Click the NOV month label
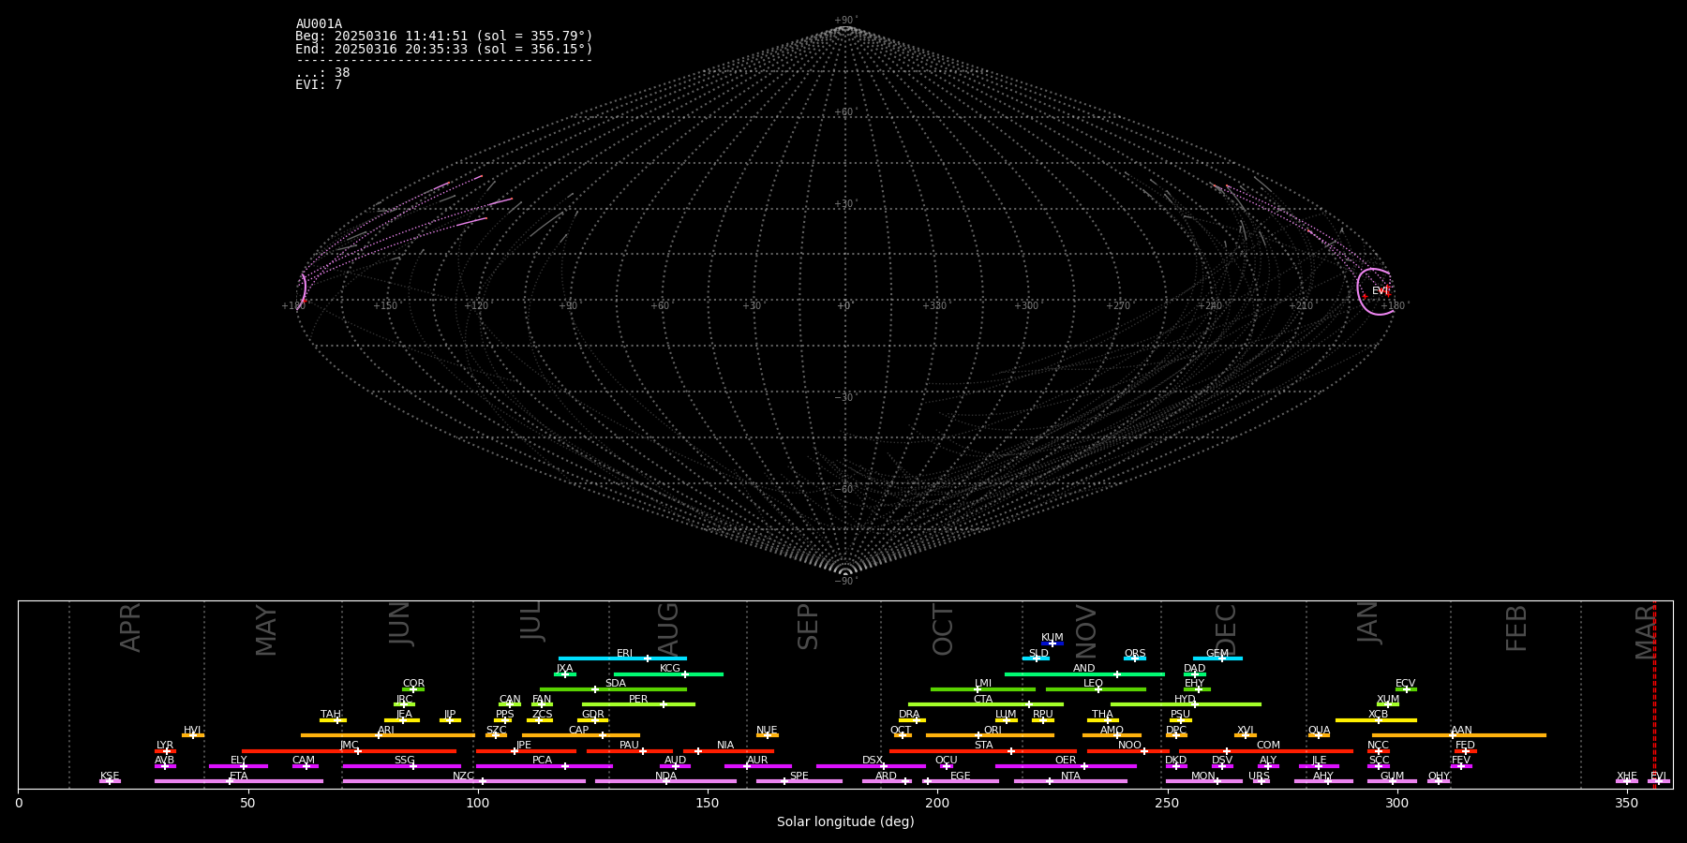The image size is (1687, 843). point(1085,632)
